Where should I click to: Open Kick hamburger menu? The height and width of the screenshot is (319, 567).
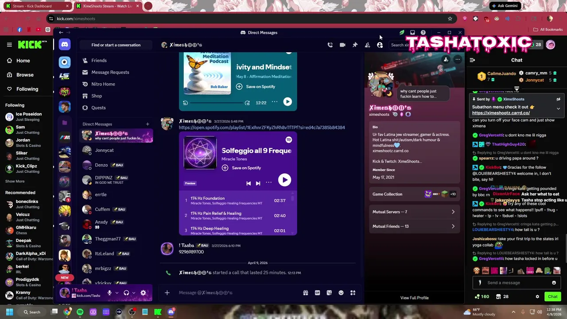9,45
